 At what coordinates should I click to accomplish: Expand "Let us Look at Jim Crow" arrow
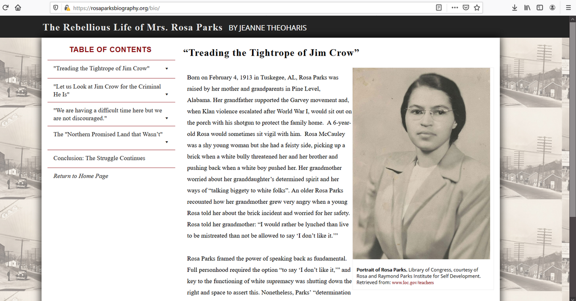point(167,94)
